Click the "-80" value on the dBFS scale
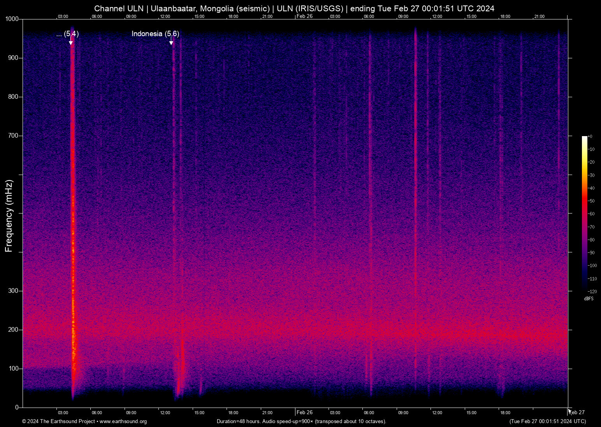The image size is (601, 427). tap(591, 240)
